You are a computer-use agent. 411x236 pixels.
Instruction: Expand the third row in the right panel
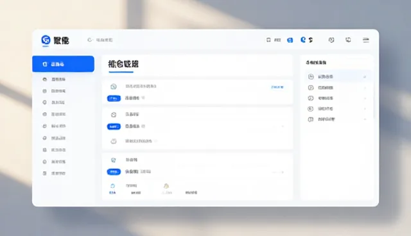click(x=365, y=98)
